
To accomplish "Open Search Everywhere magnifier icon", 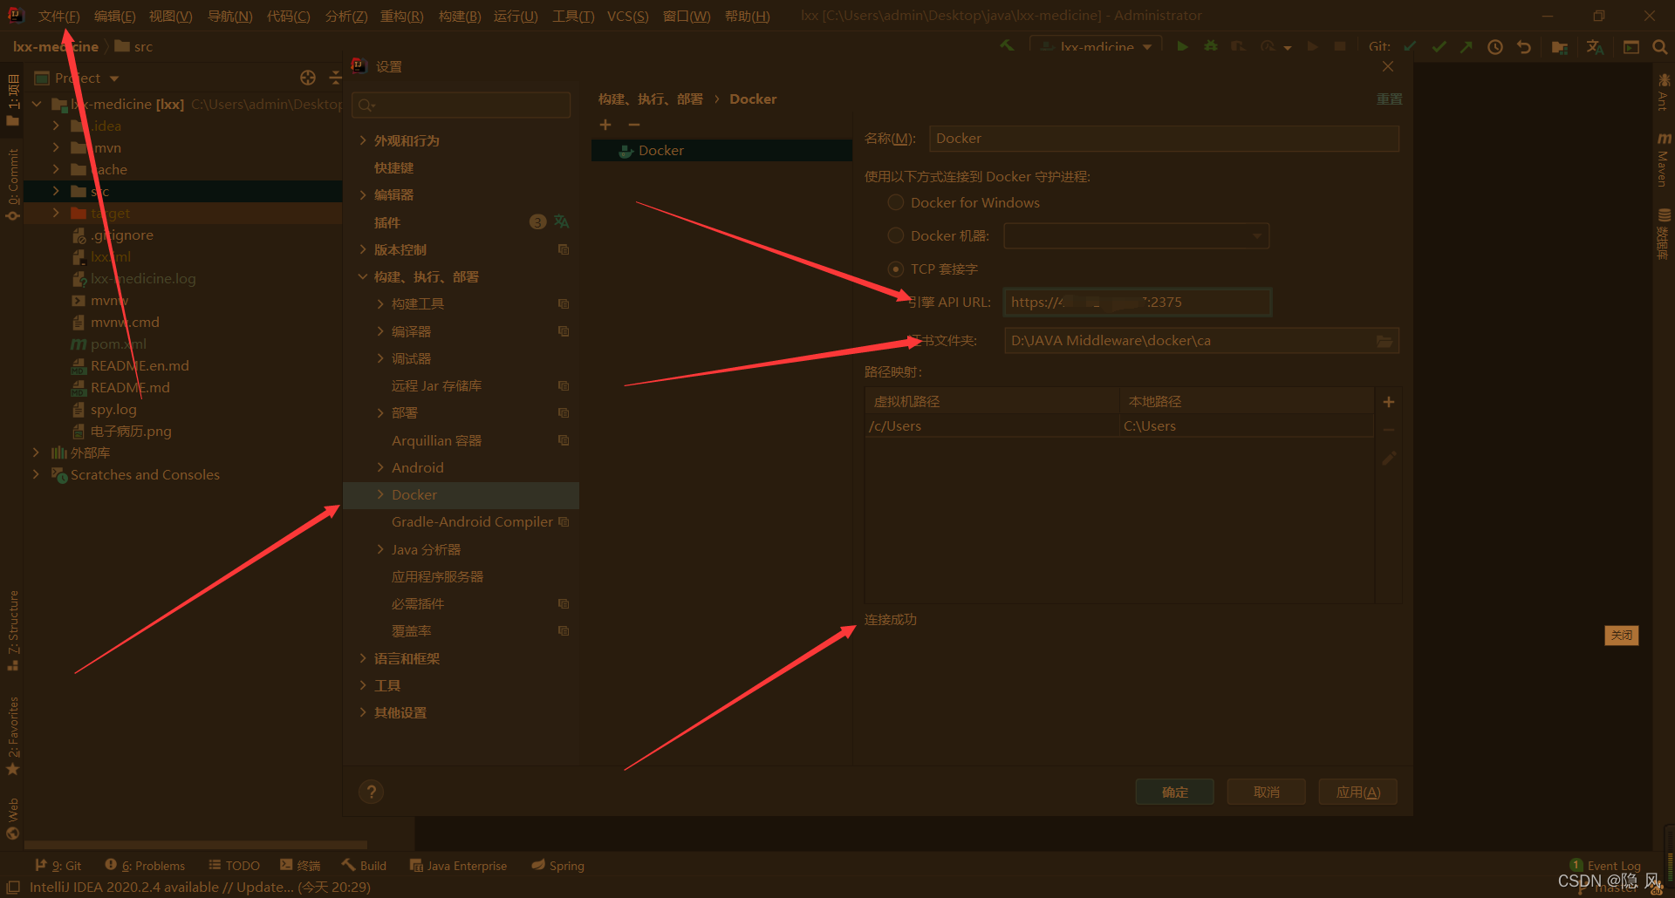I will click(x=1659, y=47).
